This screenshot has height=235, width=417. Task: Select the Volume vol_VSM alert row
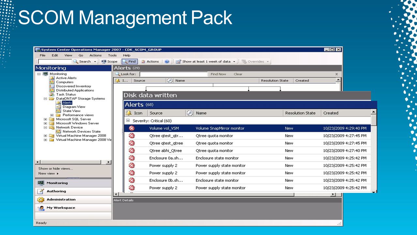pos(247,128)
